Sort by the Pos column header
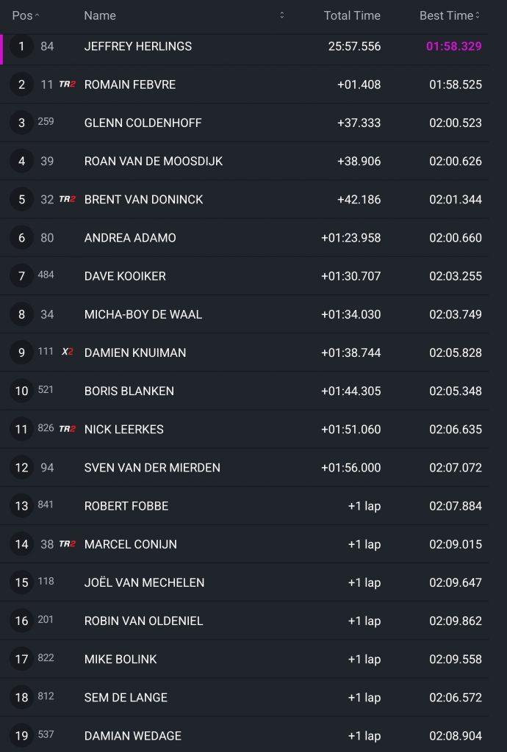The image size is (507, 752). pos(26,15)
